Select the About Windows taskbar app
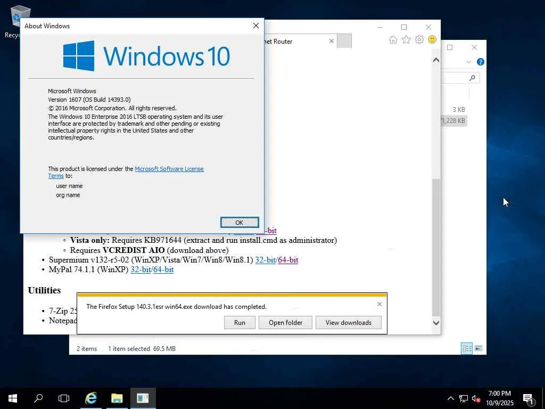The height and width of the screenshot is (409, 545). point(143,398)
